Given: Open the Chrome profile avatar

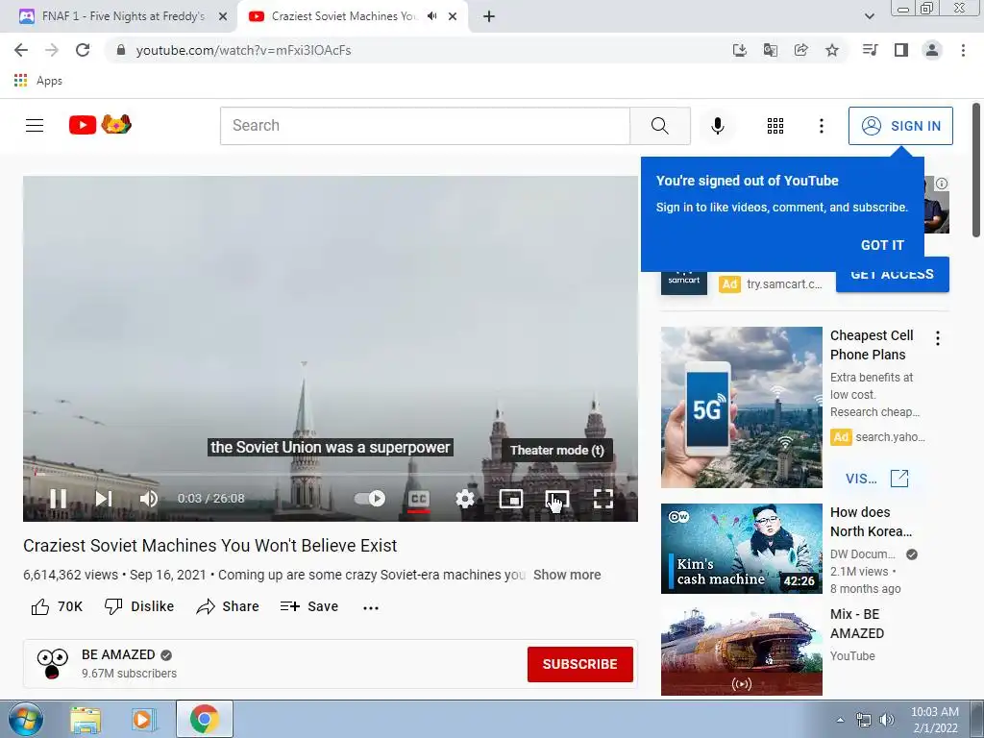Looking at the screenshot, I should (932, 50).
